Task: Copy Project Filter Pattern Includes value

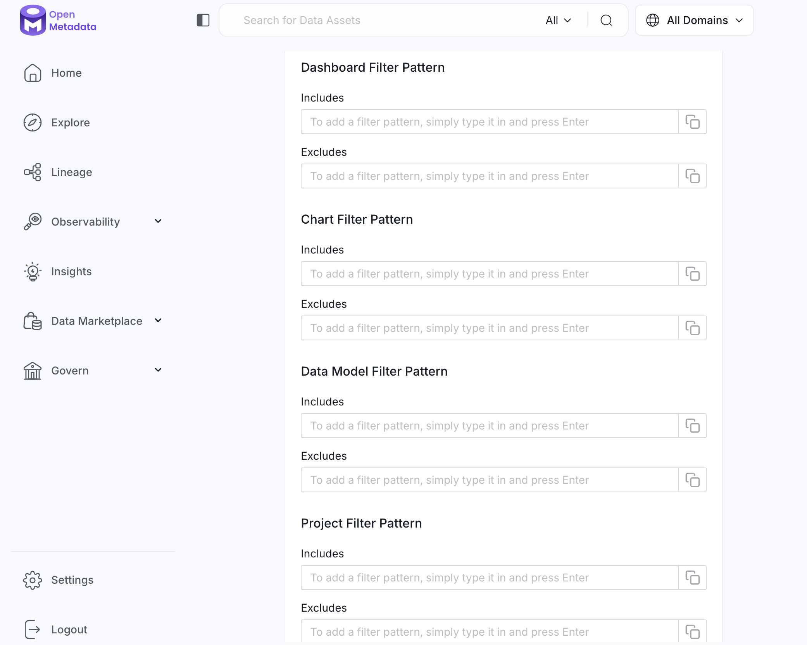Action: pos(692,578)
